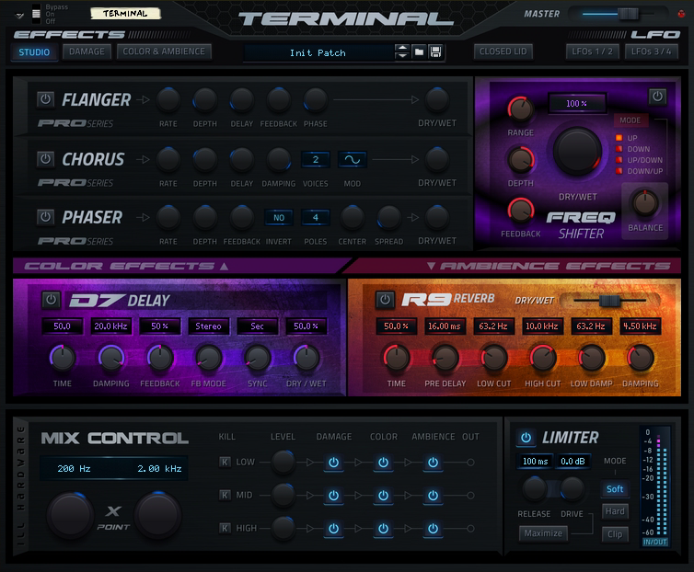Toggle the R9 Reverb power button

pyautogui.click(x=385, y=300)
